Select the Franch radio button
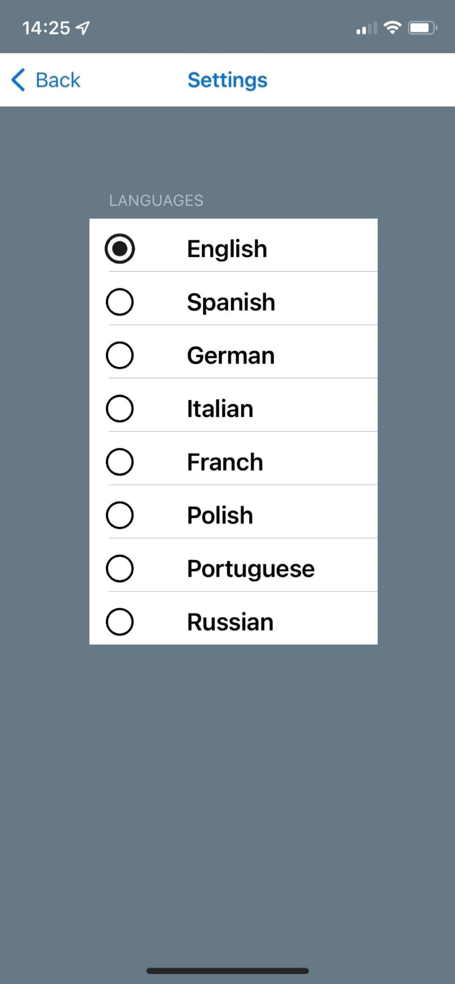 click(x=120, y=462)
